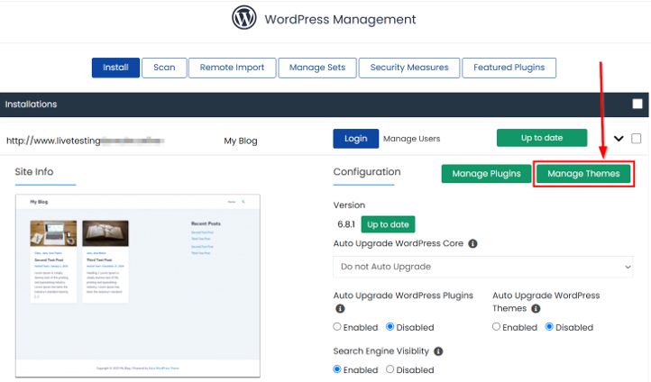The height and width of the screenshot is (382, 651).
Task: Click the WordPress logo icon
Action: click(244, 17)
